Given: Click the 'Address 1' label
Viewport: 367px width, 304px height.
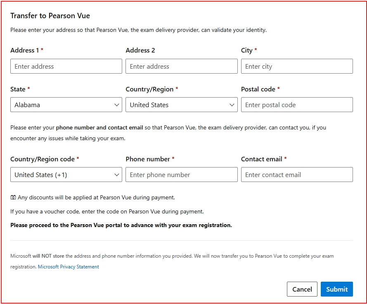Looking at the screenshot, I should click(25, 50).
